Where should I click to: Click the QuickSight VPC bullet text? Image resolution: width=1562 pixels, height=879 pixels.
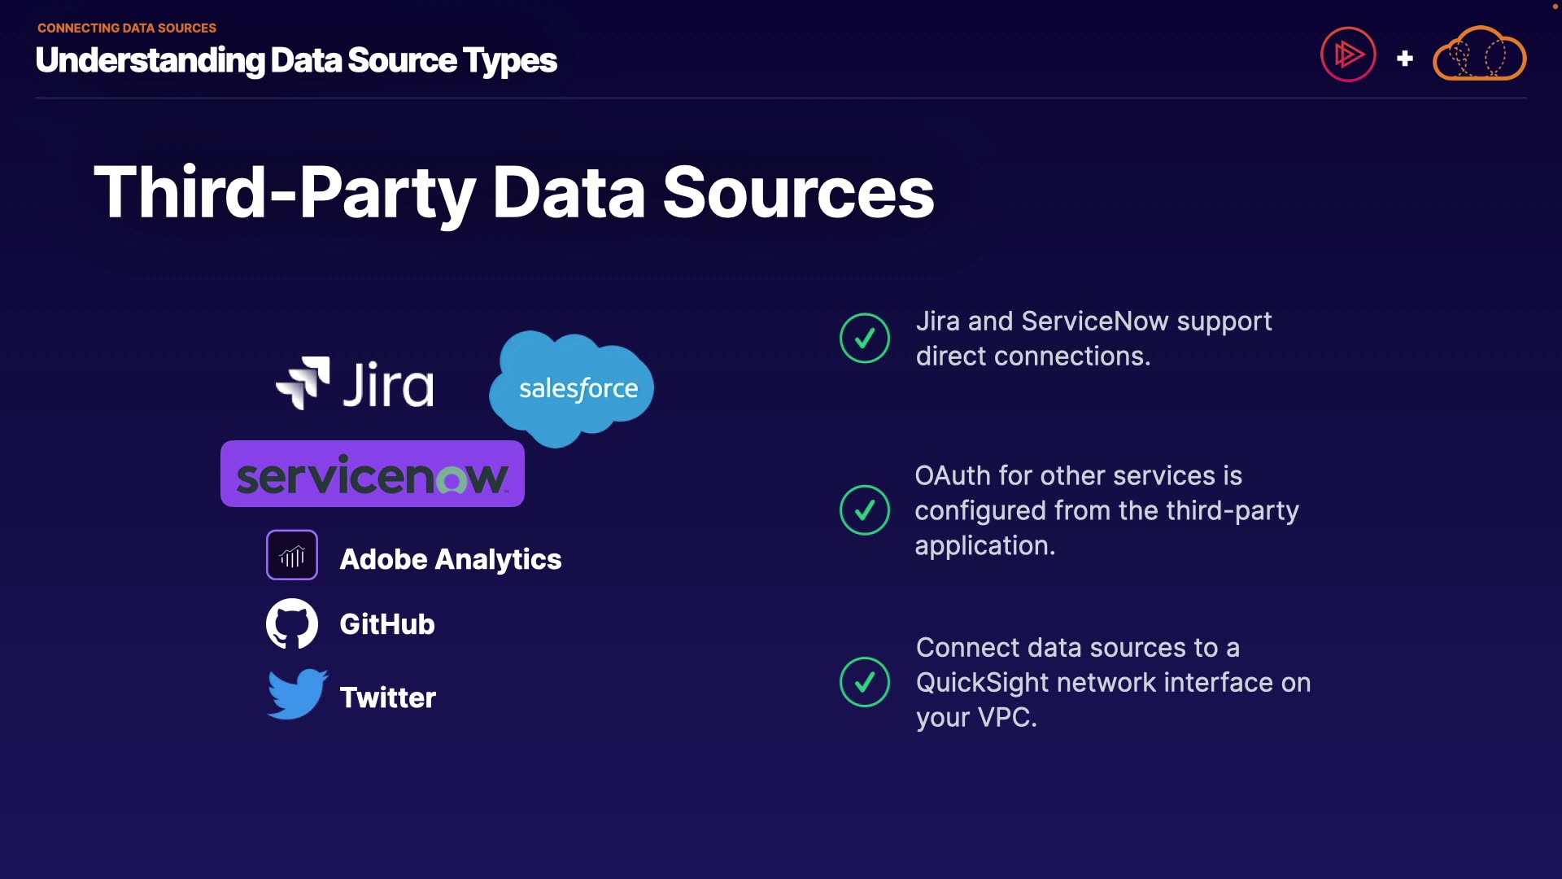[x=1112, y=682]
